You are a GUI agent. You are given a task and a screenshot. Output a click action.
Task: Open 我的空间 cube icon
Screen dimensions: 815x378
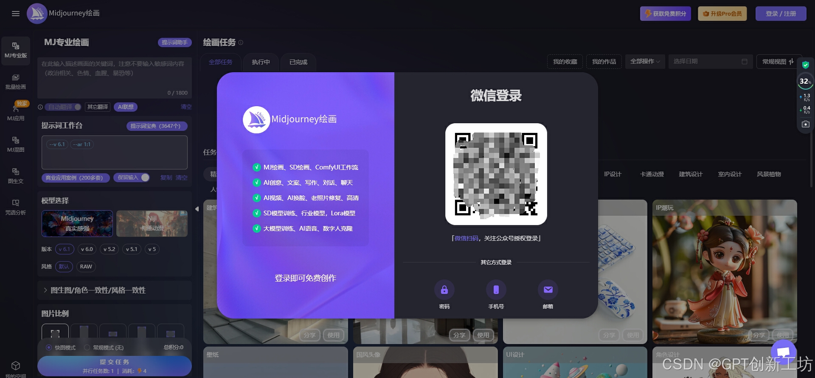tap(16, 366)
